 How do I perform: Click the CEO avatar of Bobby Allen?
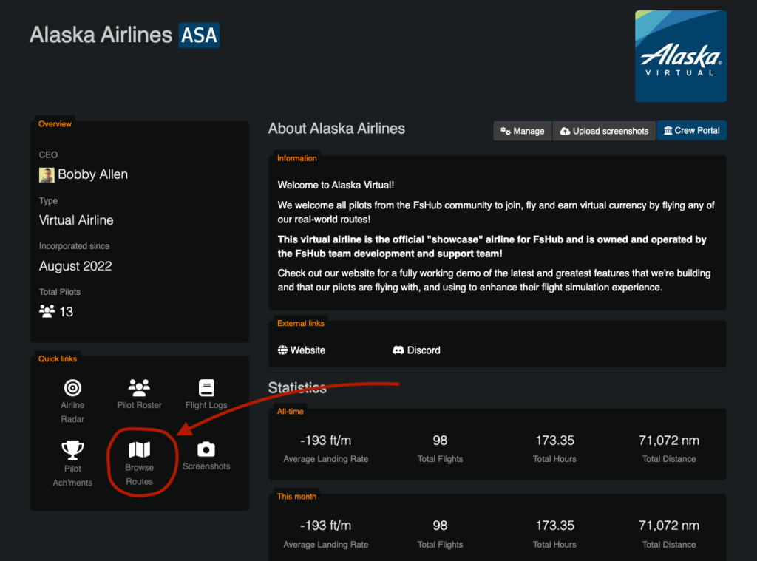point(47,174)
